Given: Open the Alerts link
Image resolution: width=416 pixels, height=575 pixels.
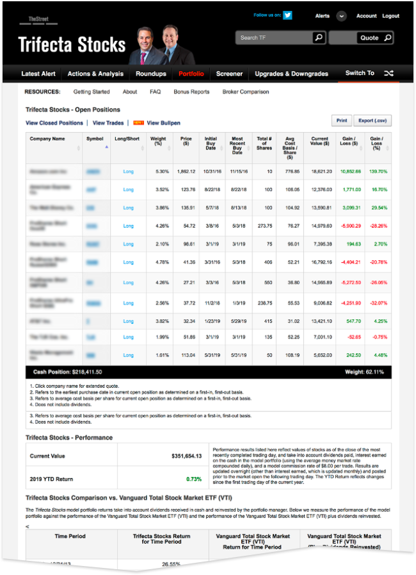Looking at the screenshot, I should click(323, 16).
